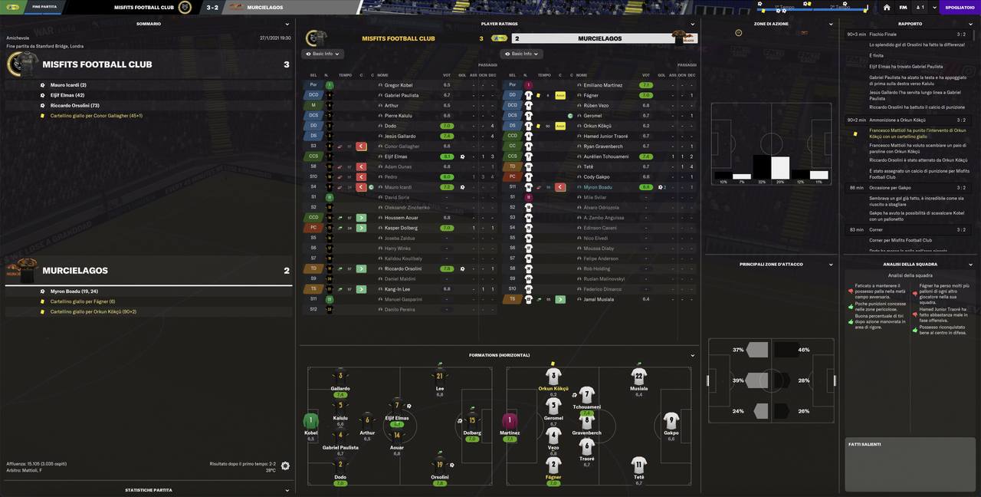The height and width of the screenshot is (497, 981).
Task: Open the FM menu button
Action: [903, 7]
